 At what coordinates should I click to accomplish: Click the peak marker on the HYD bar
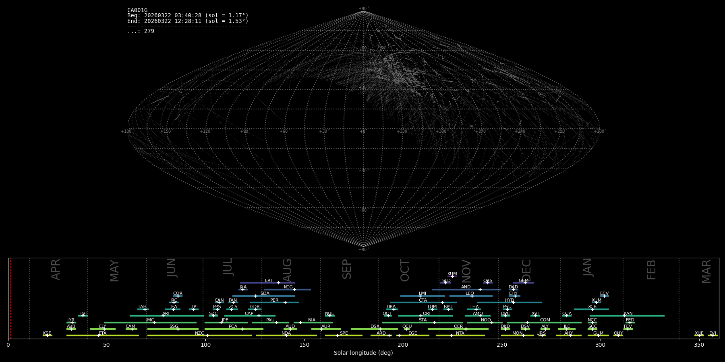513,302
